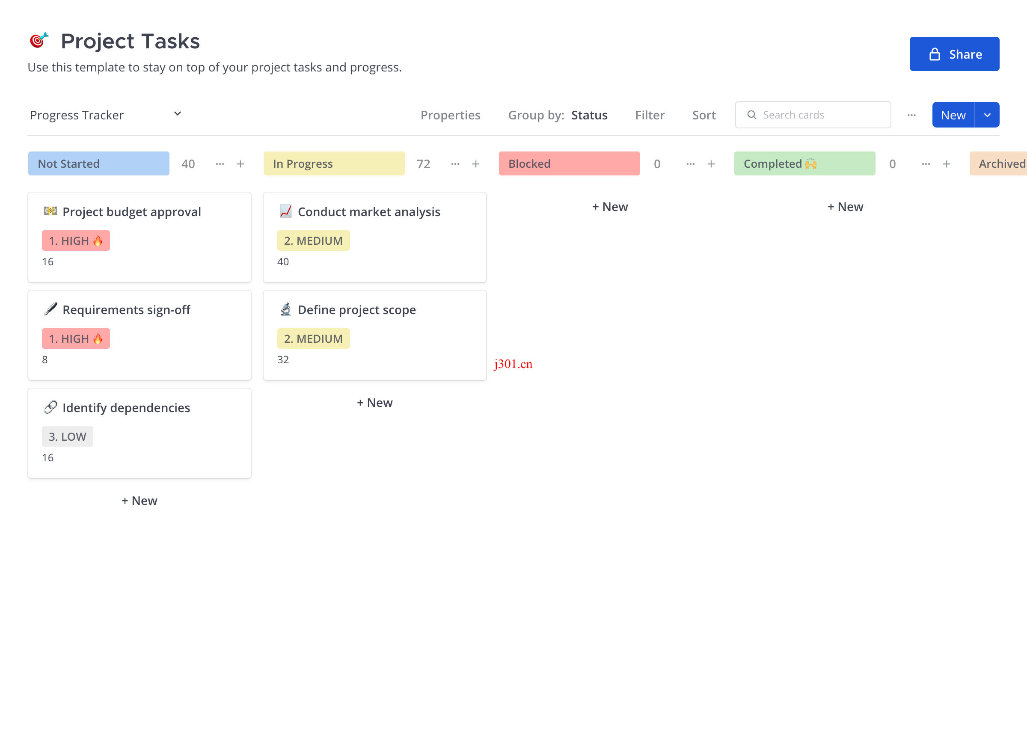1027x736 pixels.
Task: Click the add card icon on Not Started column
Action: [x=240, y=164]
